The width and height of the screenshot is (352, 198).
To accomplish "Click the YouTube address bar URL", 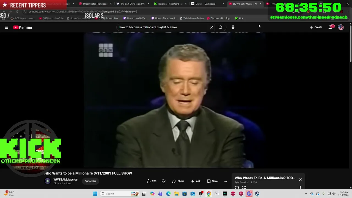I will click(x=83, y=12).
